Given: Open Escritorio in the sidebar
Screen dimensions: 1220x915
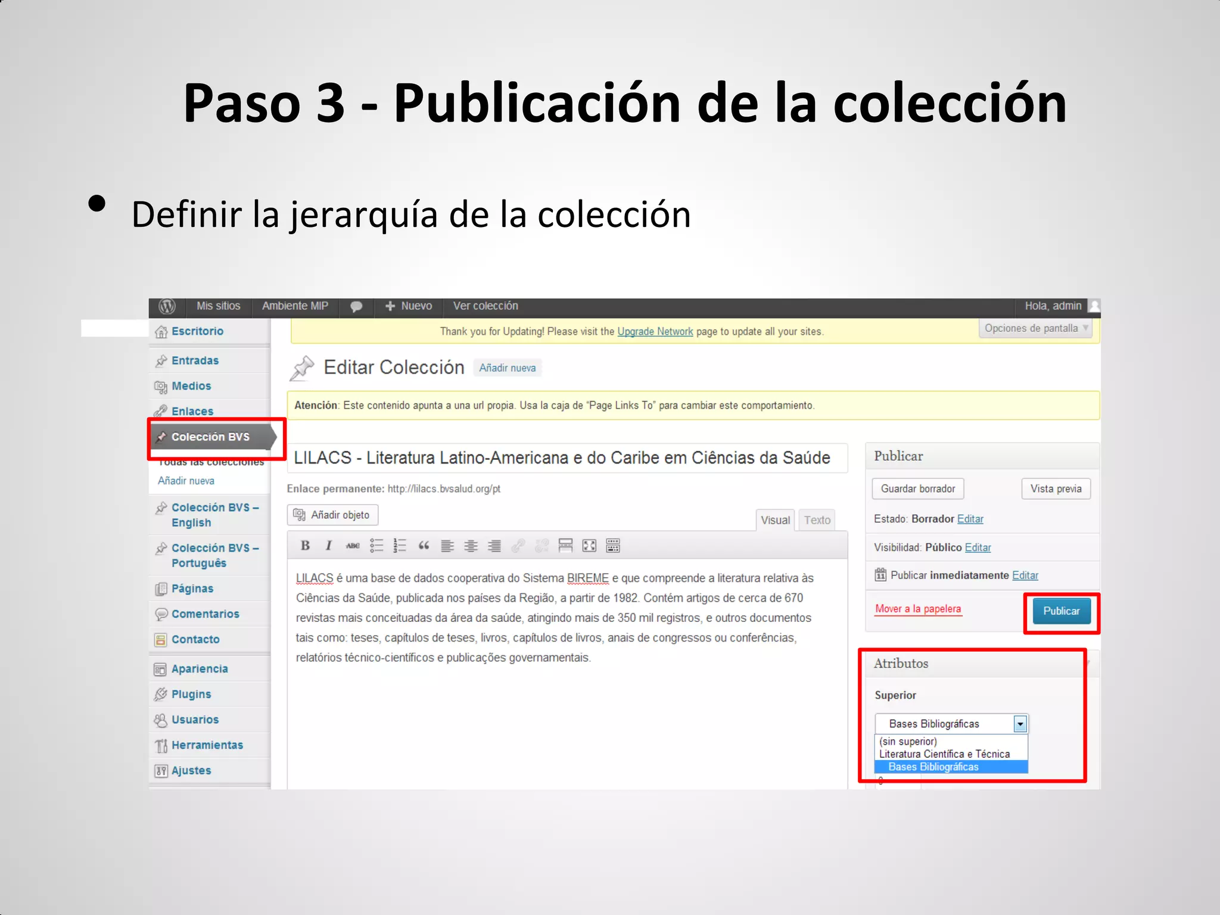Looking at the screenshot, I should (197, 331).
